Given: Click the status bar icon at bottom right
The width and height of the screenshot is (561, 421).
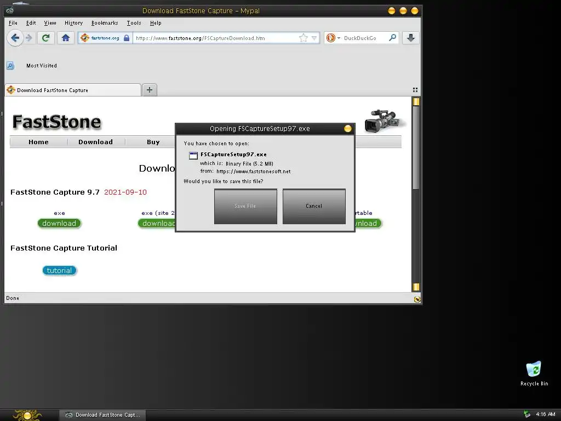Looking at the screenshot, I should [417, 299].
